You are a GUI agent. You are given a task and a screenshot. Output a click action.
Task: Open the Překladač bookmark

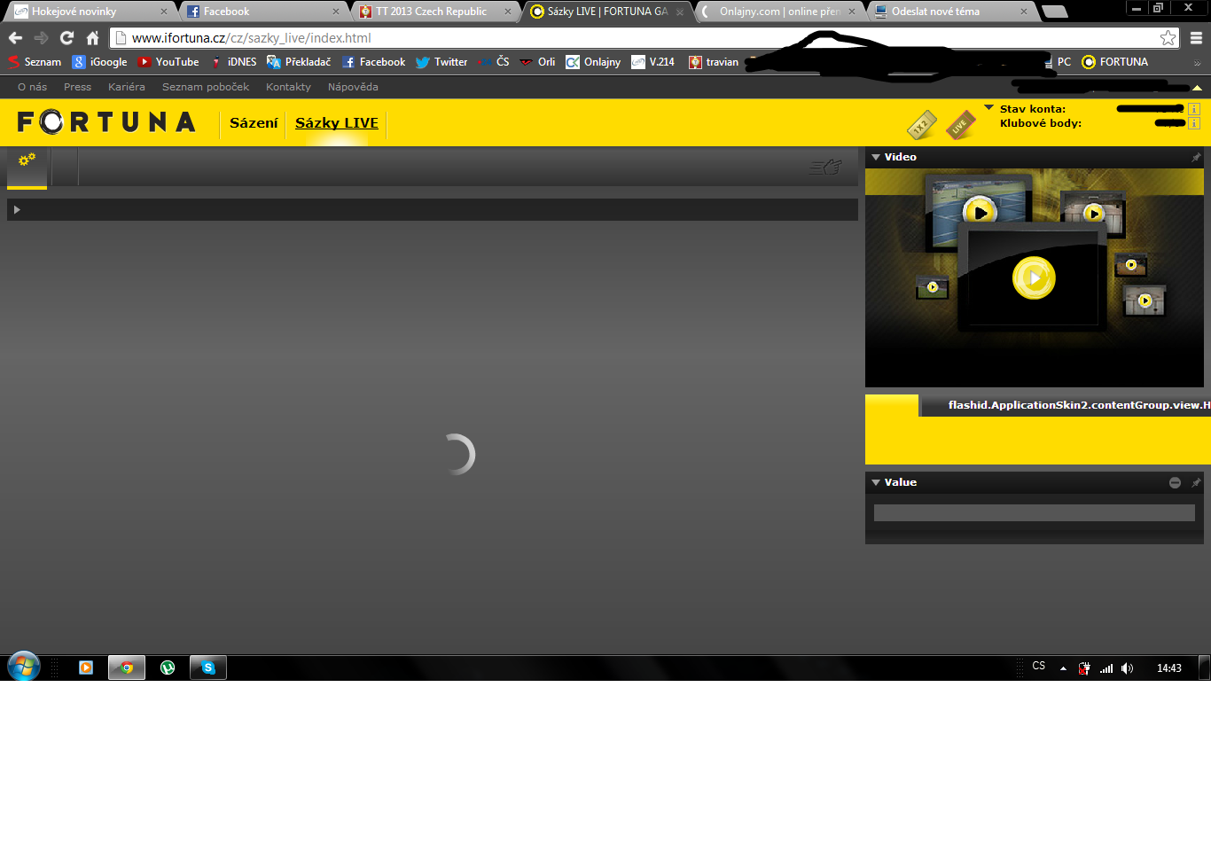tap(299, 62)
